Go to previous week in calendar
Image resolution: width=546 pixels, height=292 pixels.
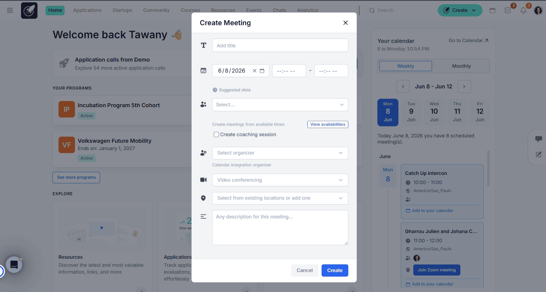[403, 86]
